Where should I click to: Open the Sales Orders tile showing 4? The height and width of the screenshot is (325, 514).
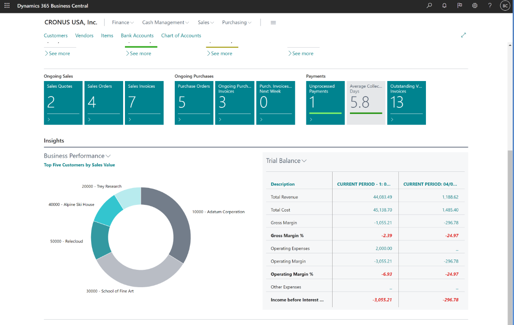point(104,103)
